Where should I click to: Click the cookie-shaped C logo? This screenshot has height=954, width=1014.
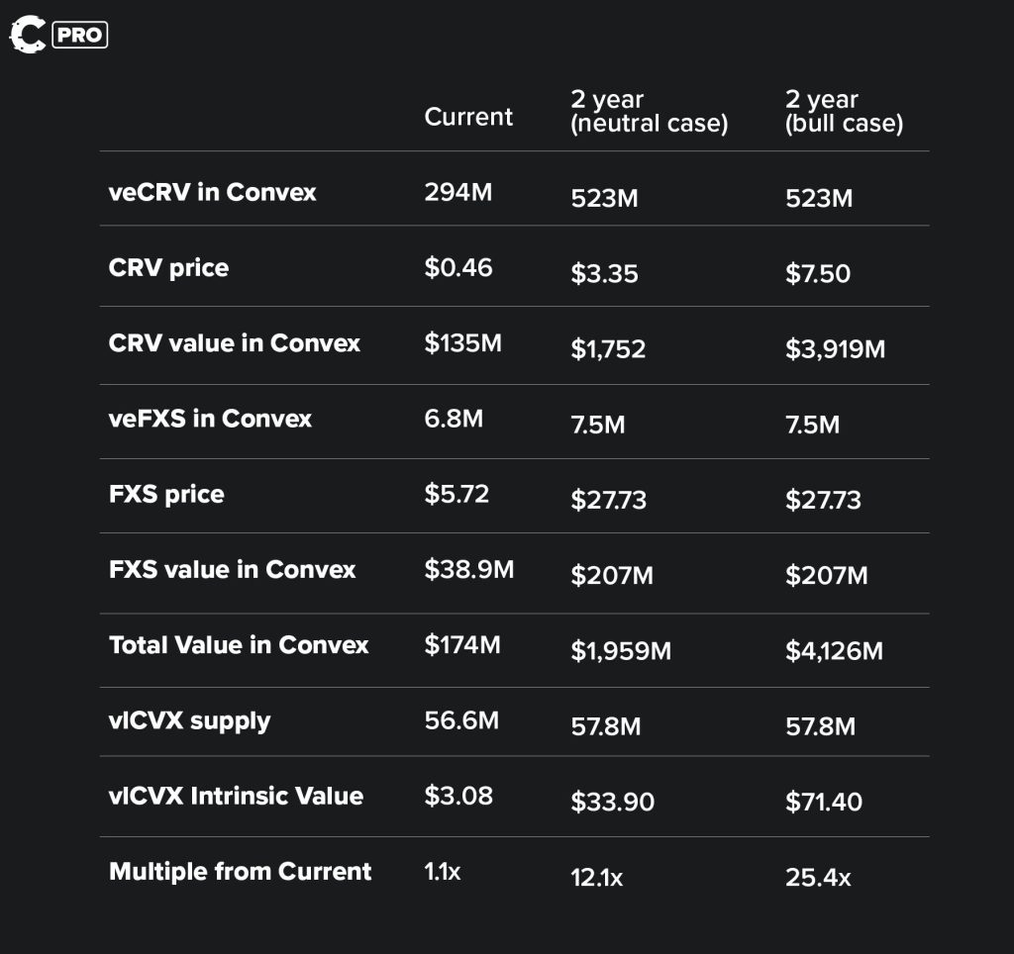(28, 35)
